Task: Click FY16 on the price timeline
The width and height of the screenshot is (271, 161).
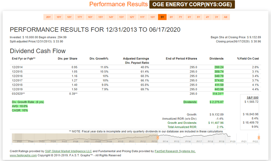Action: tap(188, 141)
